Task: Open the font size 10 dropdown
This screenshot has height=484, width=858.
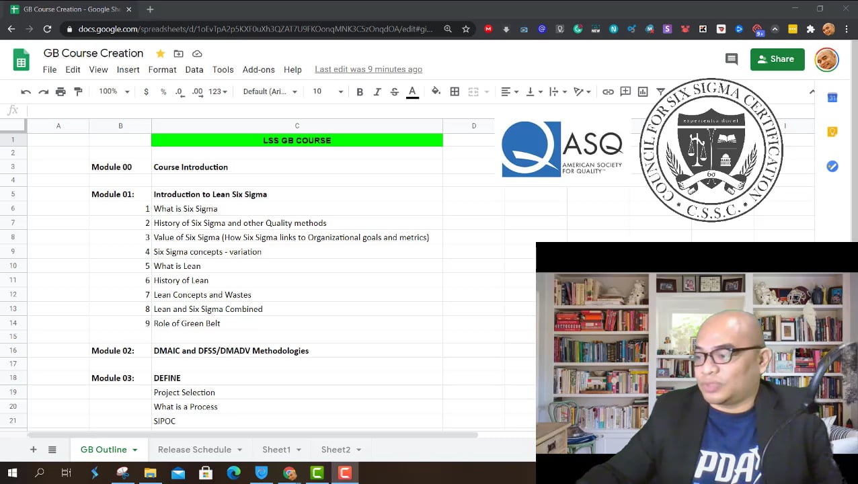Action: tap(328, 91)
